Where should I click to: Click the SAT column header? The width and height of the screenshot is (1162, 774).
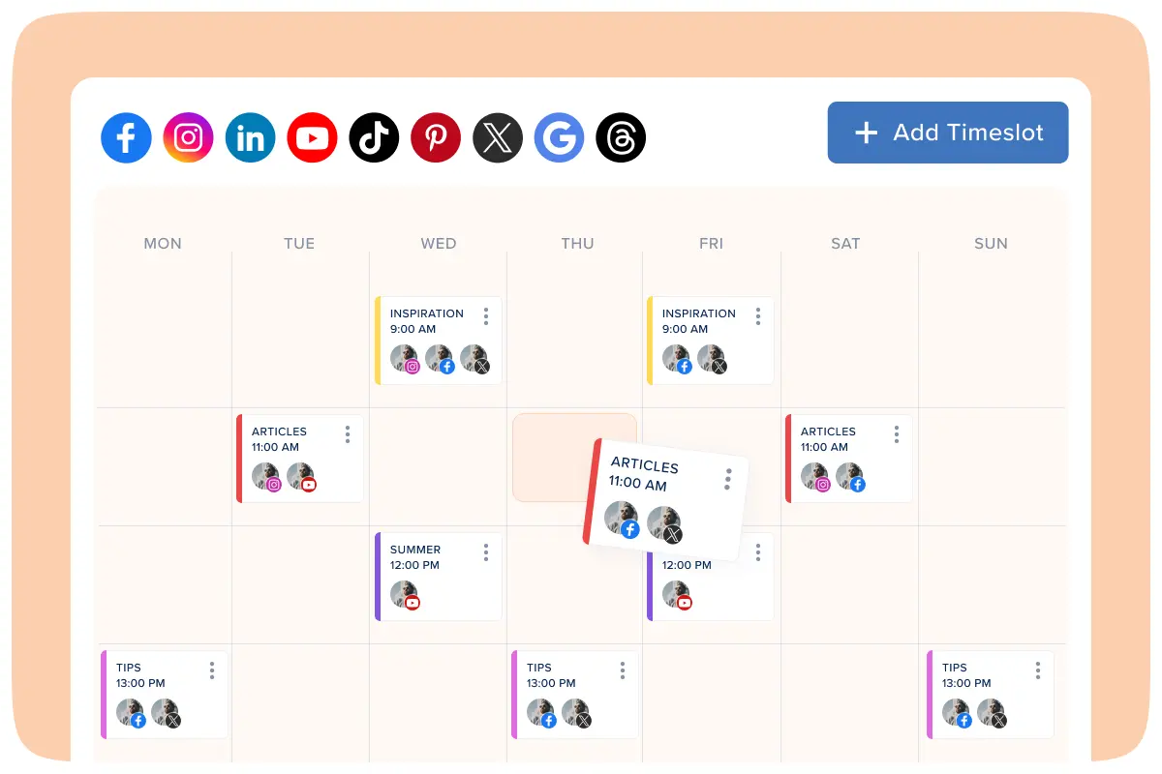coord(845,244)
